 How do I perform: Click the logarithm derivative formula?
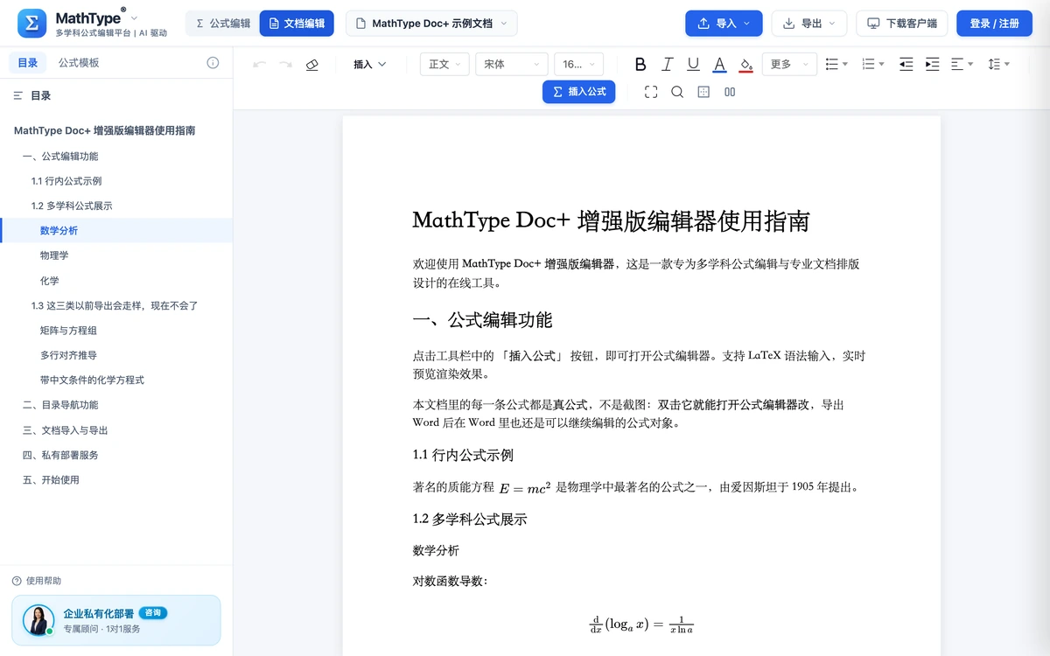point(641,624)
